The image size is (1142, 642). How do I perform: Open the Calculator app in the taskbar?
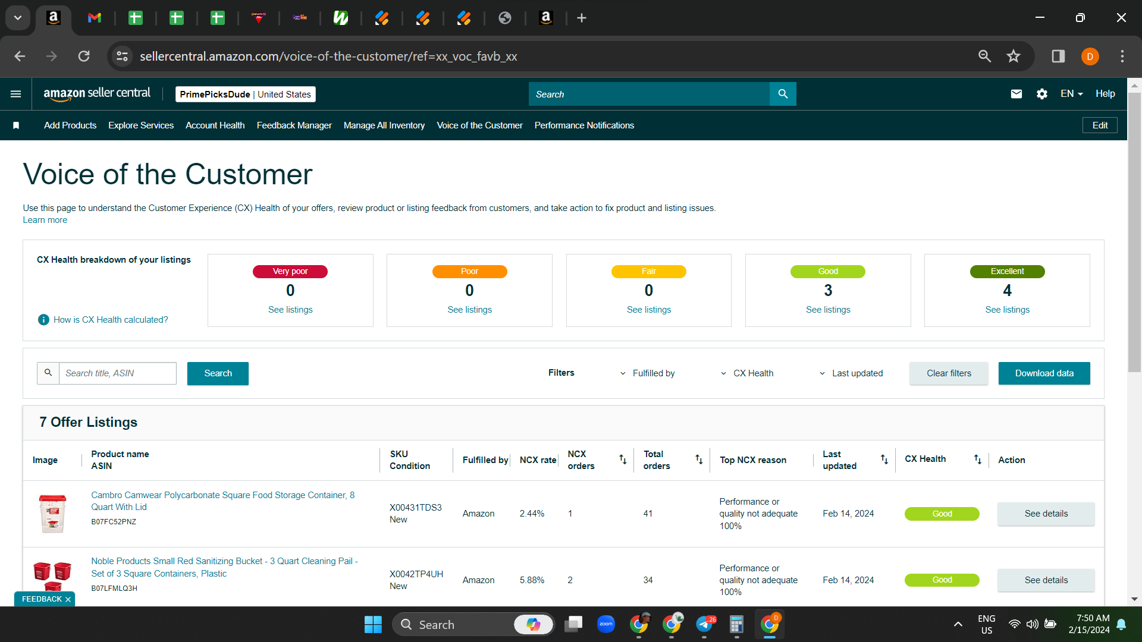[x=736, y=624]
